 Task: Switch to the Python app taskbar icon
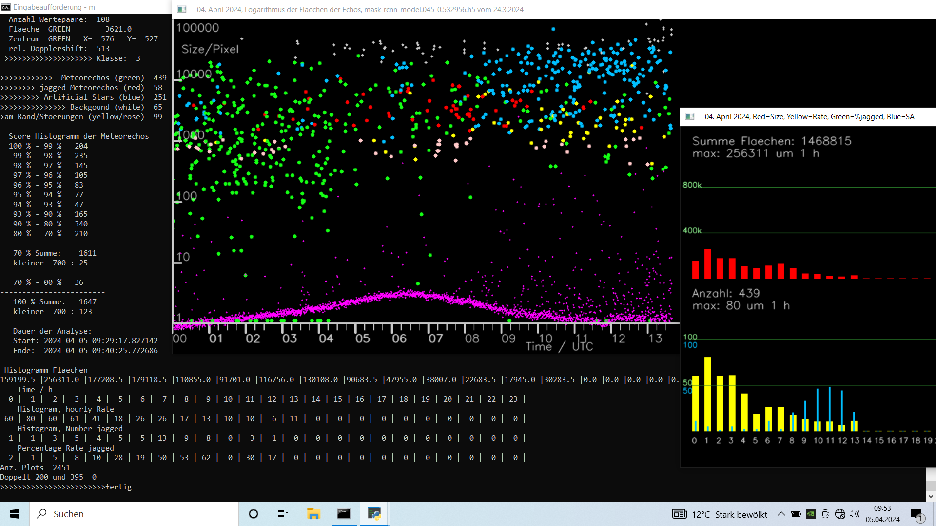tap(374, 514)
